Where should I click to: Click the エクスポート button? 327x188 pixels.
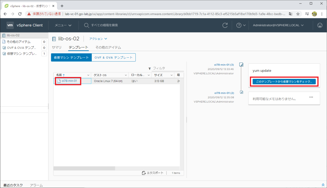pyautogui.click(x=153, y=173)
